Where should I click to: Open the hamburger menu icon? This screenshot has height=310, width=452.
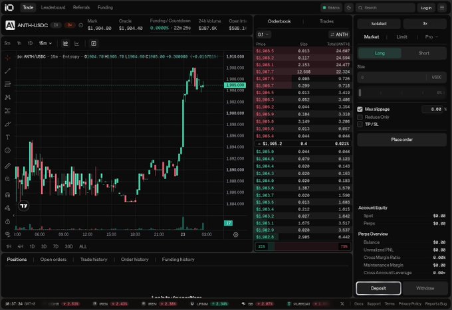click(x=442, y=8)
